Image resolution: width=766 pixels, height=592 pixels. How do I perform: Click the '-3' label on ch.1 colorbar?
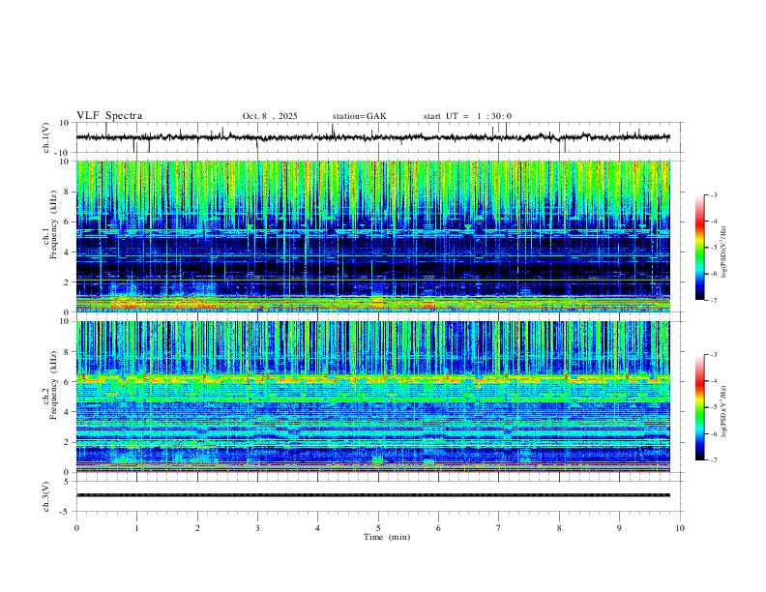(x=713, y=194)
